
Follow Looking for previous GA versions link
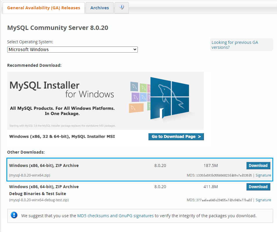pyautogui.click(x=235, y=45)
